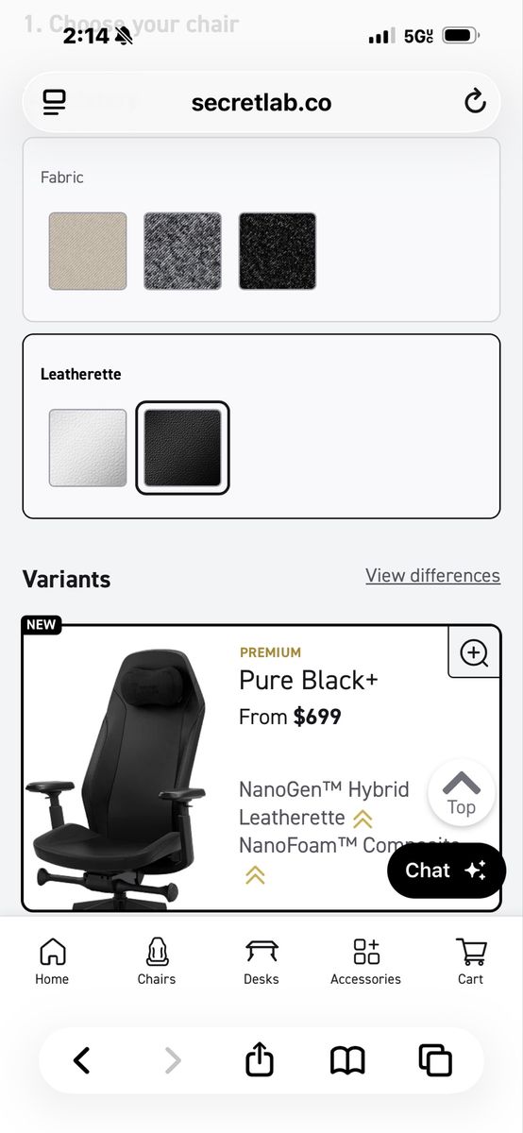523x1133 pixels.
Task: Zoom in on the Pure Black+ chair image
Action: click(473, 652)
